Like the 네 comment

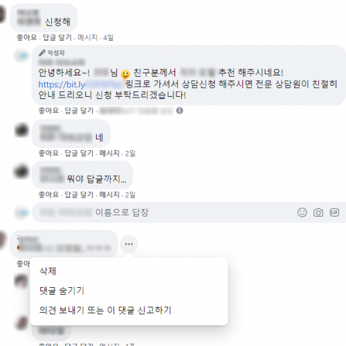[48, 153]
